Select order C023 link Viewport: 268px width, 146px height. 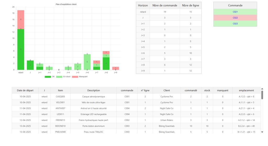point(235,24)
